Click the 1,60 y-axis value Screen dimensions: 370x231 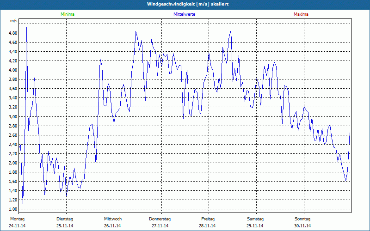tap(13, 182)
